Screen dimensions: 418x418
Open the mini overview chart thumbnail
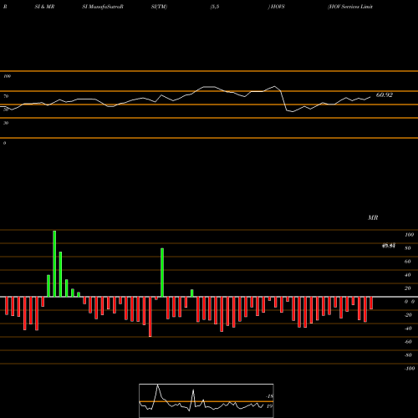[x=206, y=400]
